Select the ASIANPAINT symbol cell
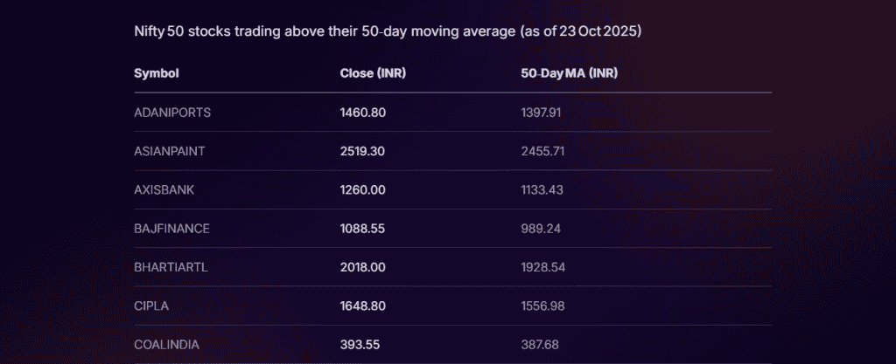 [x=170, y=151]
